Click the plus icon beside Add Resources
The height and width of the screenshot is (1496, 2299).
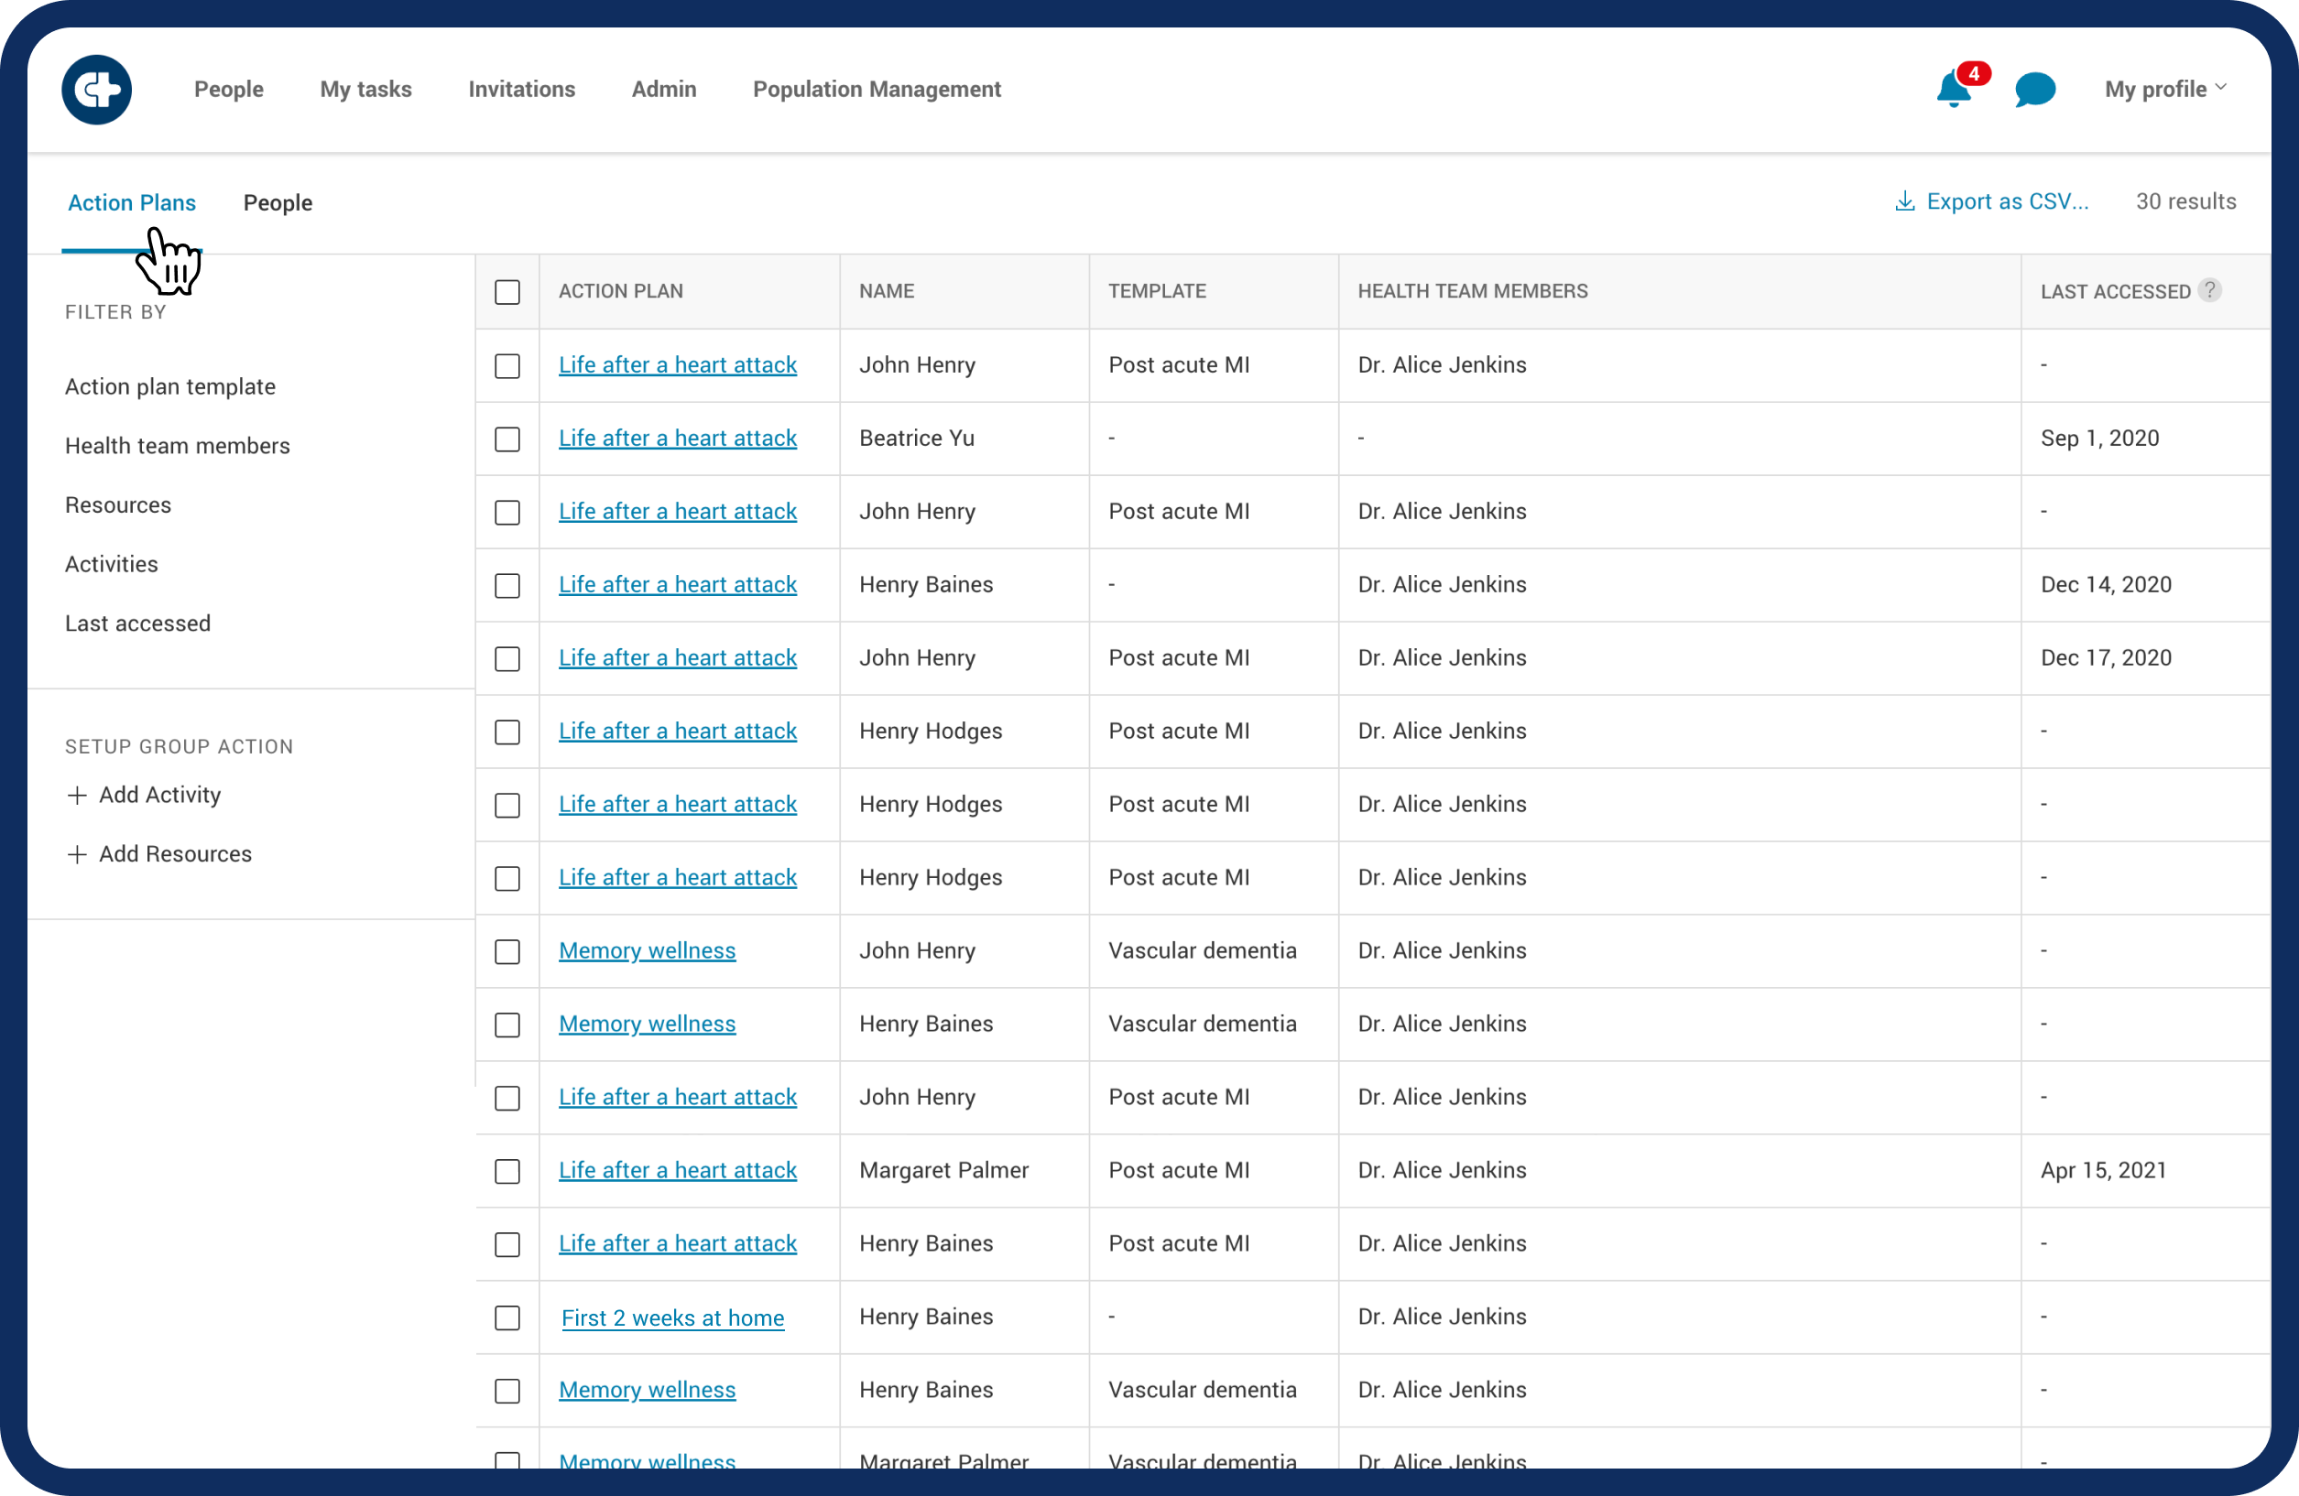[x=77, y=855]
